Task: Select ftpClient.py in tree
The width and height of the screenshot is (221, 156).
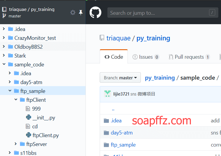Action: pos(46,135)
